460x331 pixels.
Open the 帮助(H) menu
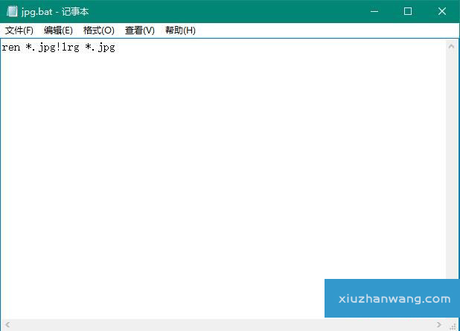[x=180, y=30]
